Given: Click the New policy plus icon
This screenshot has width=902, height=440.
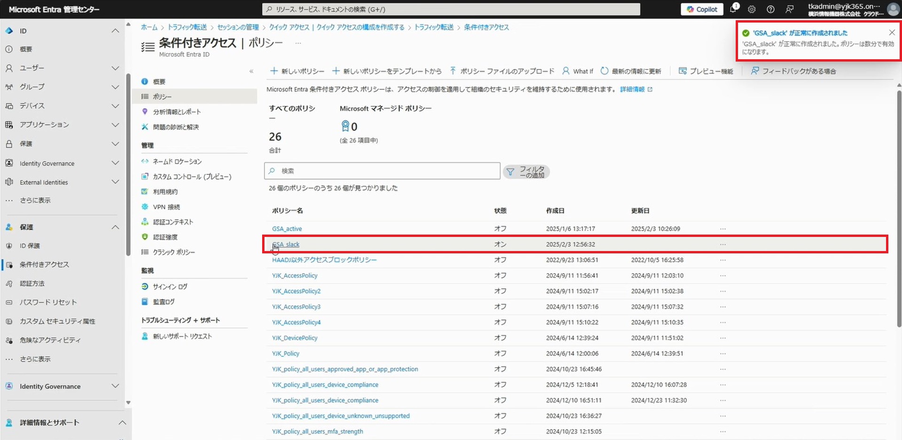Looking at the screenshot, I should point(274,71).
